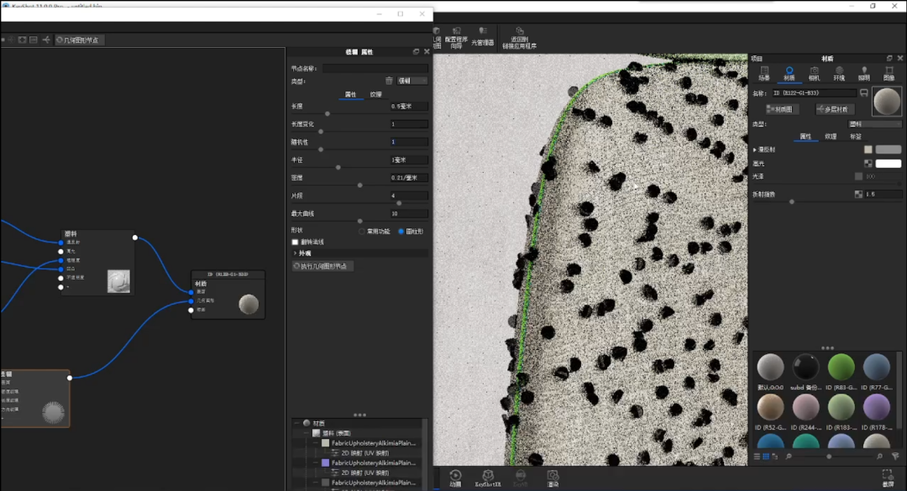Toggle the flip normals (翻转法线) checkbox
The width and height of the screenshot is (907, 491).
pos(295,243)
